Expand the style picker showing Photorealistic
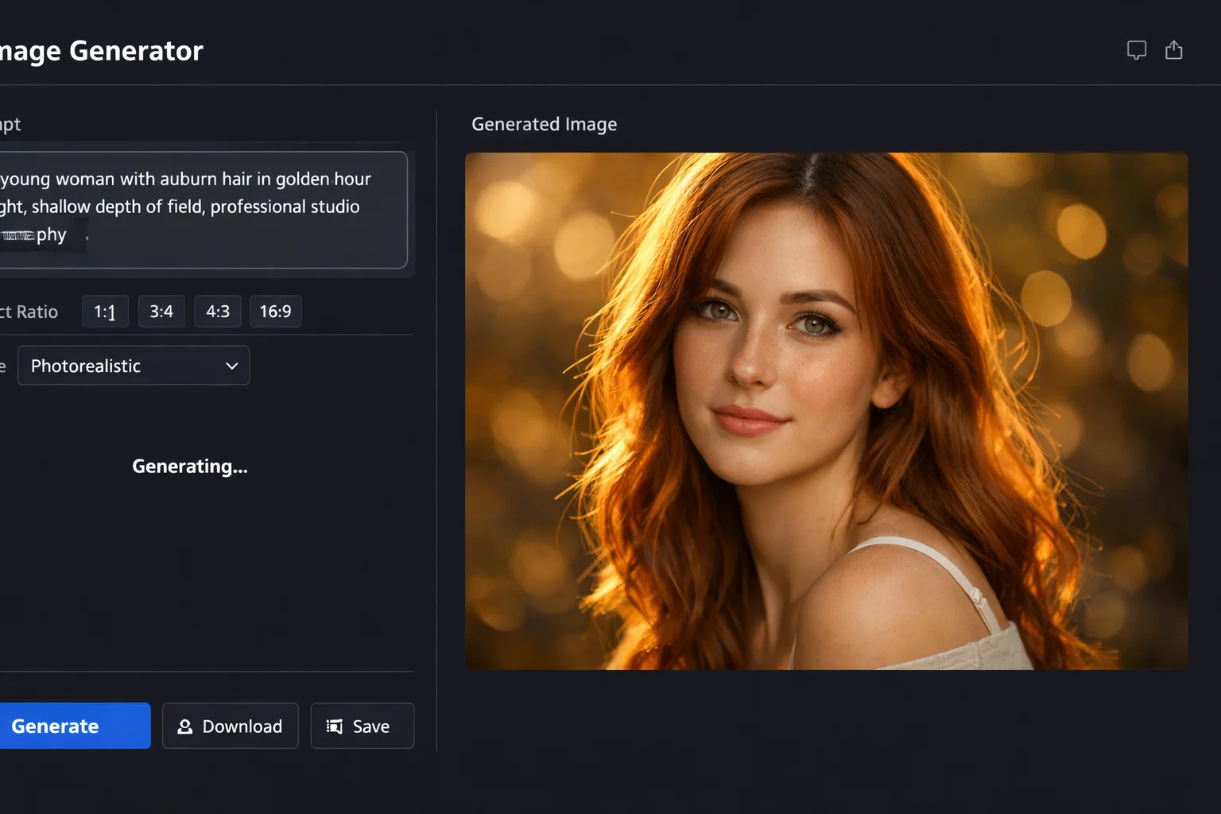Image resolution: width=1221 pixels, height=814 pixels. (x=133, y=365)
